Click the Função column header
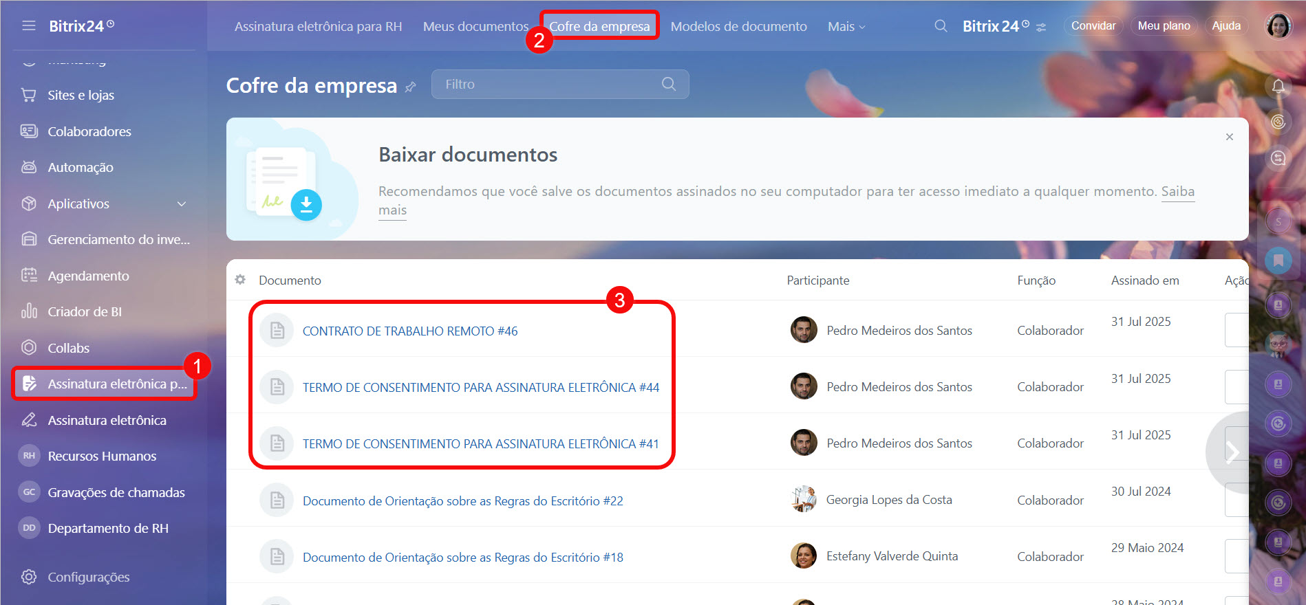 1036,280
